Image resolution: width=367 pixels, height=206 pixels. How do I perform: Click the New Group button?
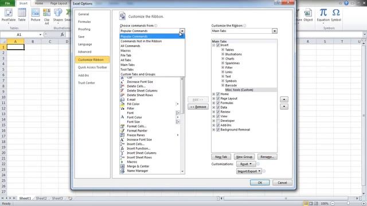(244, 157)
